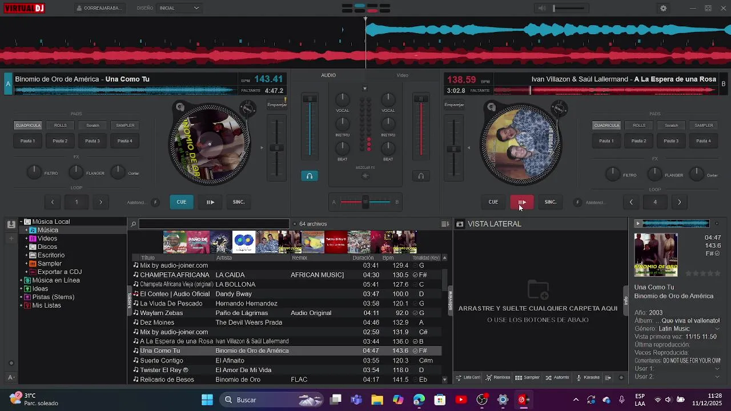Toggle right deck Emparejar button
731x411 pixels.
(454, 104)
